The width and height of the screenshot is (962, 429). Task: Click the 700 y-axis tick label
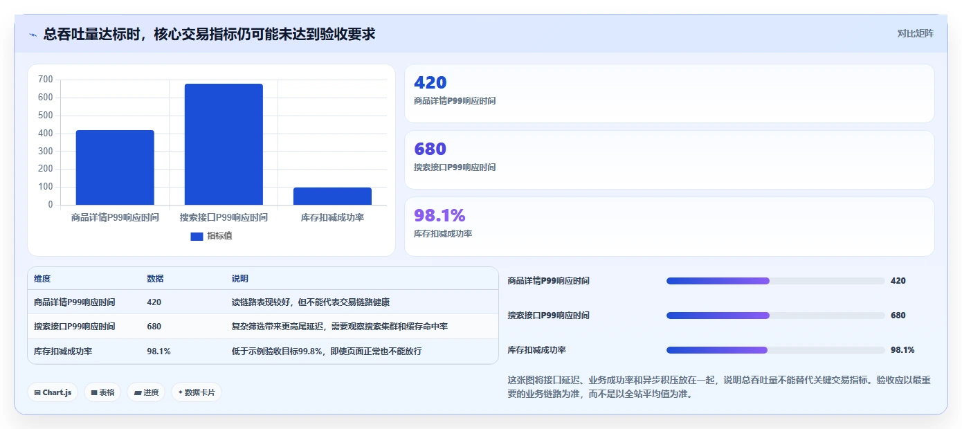46,80
